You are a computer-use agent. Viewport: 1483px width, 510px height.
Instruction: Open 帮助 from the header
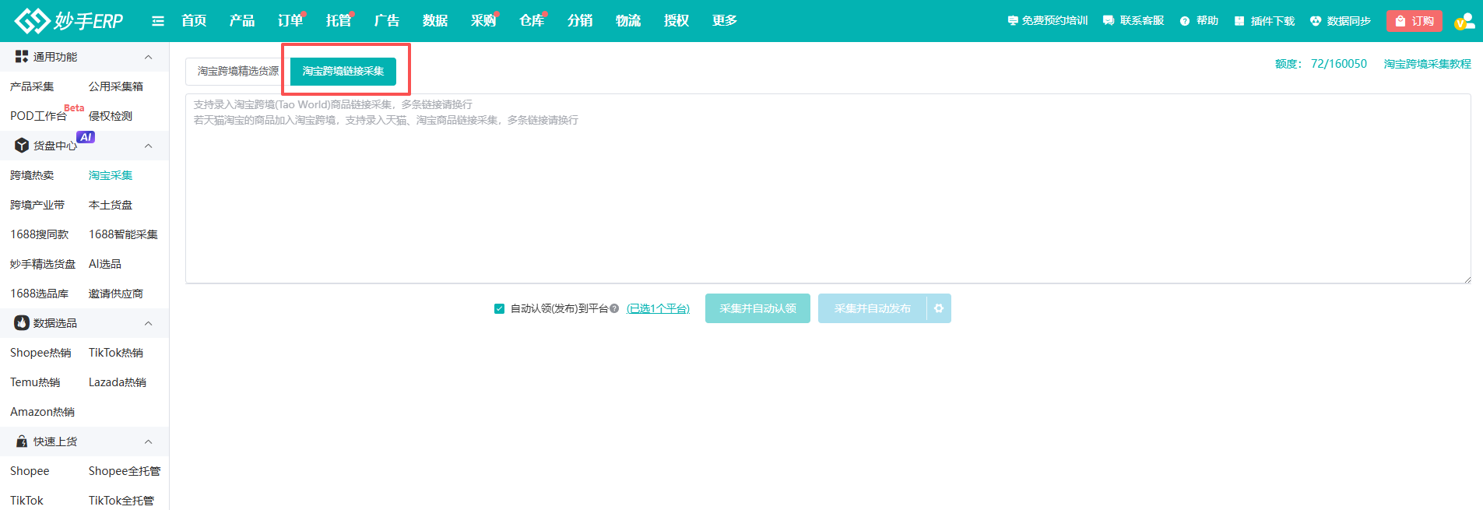point(1199,21)
